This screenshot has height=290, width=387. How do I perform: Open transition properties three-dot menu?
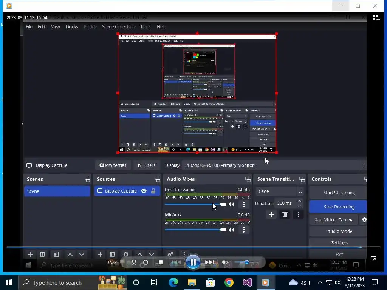click(x=298, y=214)
